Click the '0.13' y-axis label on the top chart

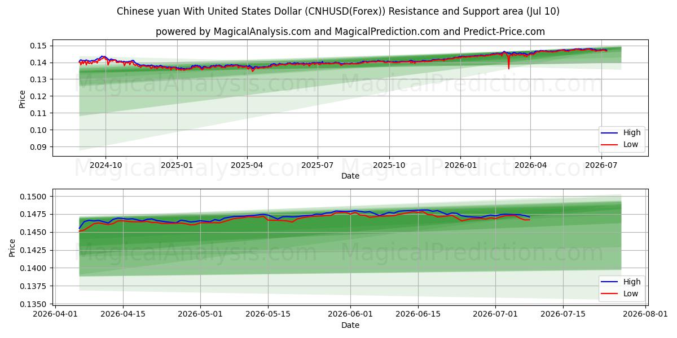[38, 79]
